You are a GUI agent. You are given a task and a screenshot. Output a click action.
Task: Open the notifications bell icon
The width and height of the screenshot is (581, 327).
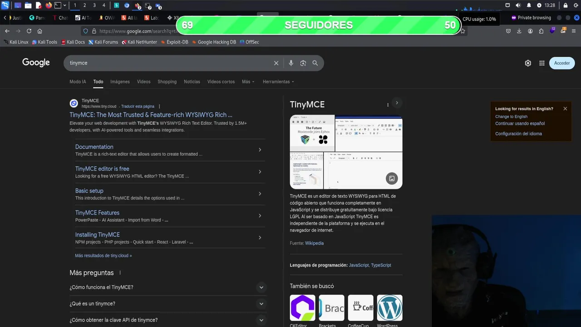point(529,5)
